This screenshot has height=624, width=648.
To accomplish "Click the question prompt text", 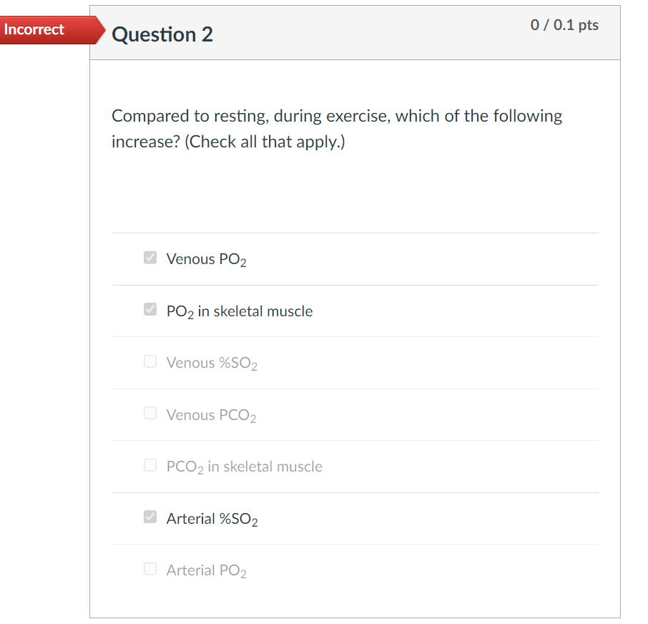I will point(336,128).
